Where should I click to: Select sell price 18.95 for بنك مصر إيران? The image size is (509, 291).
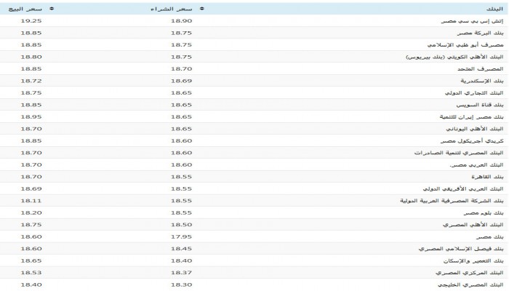(x=31, y=117)
